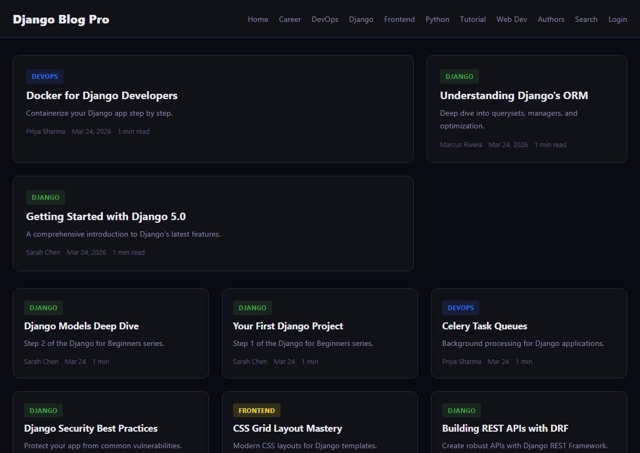The height and width of the screenshot is (453, 640).
Task: View author Priya Sharma on Docker post
Action: tap(46, 131)
